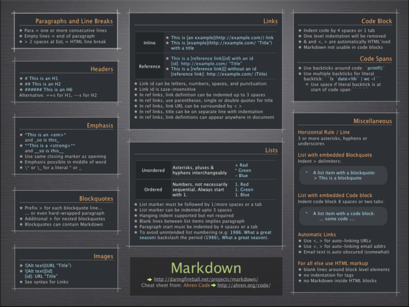Click 'Automatic Links' subheading
Viewport: 409px width, 307px height.
point(316,234)
